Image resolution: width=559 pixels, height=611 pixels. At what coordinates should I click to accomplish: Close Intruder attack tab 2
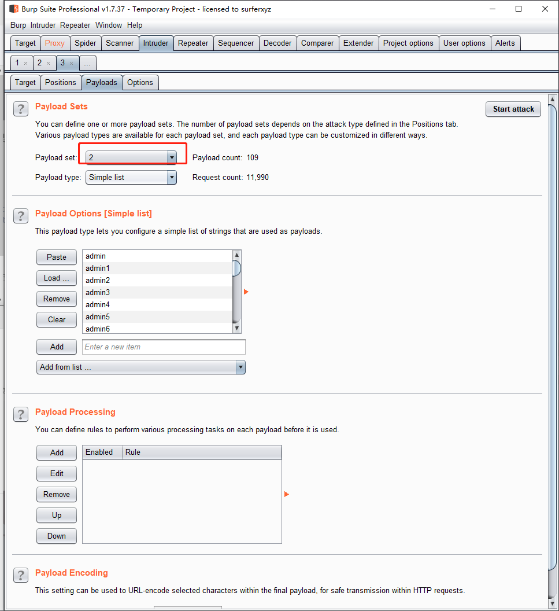click(49, 63)
